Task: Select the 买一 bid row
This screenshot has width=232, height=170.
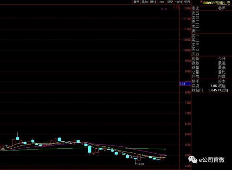Action: pos(212,36)
